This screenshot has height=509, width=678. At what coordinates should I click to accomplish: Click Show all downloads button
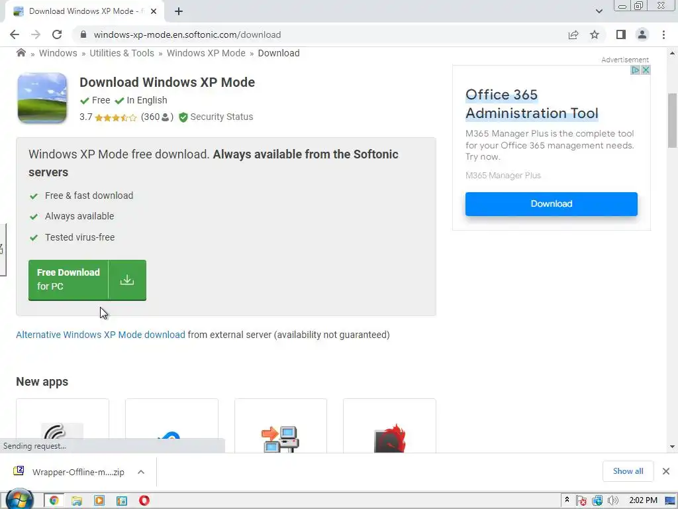(x=628, y=471)
